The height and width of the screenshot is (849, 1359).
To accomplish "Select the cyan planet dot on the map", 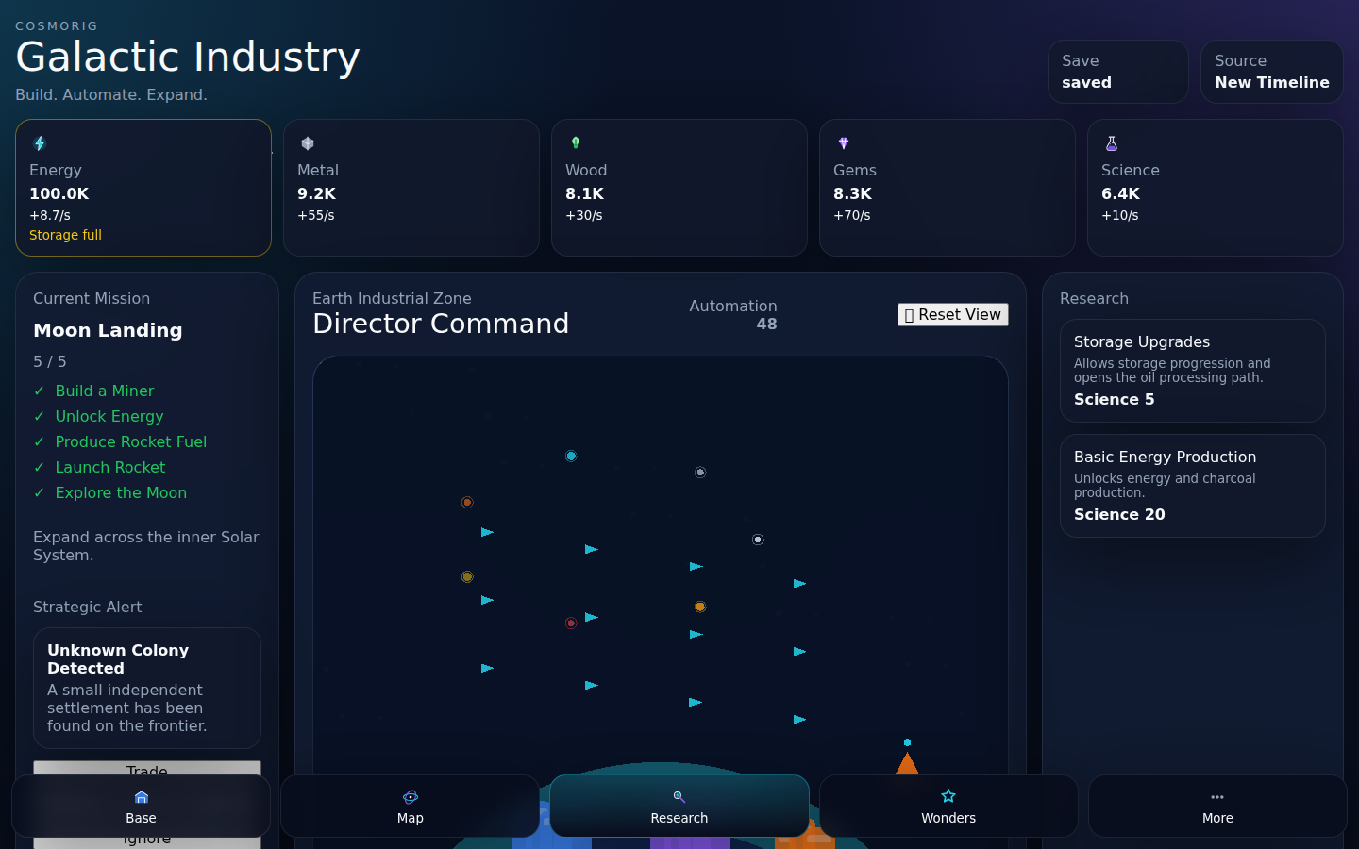I will (571, 457).
